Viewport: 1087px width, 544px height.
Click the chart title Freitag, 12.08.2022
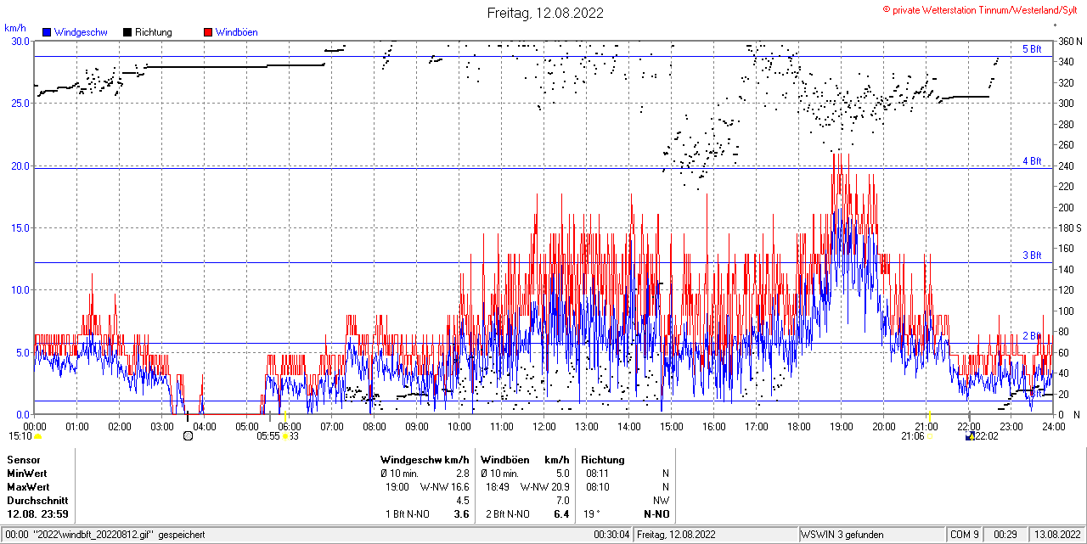coord(545,13)
